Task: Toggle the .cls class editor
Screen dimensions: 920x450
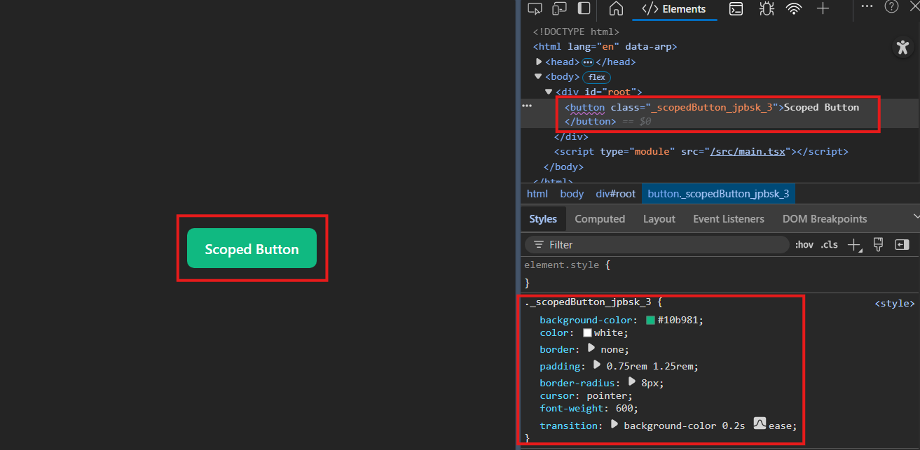Action: pos(830,245)
